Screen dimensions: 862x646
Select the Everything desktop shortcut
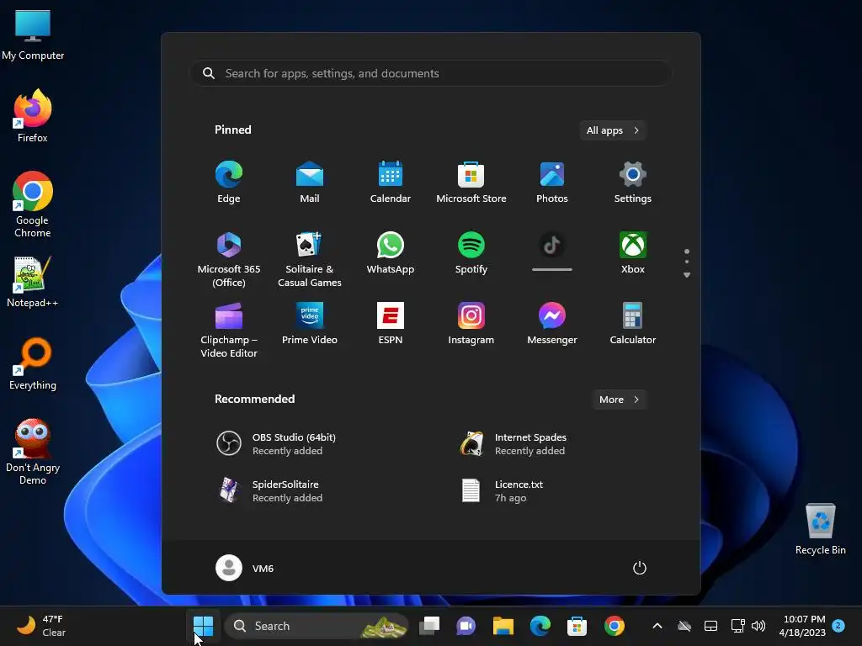click(x=33, y=363)
